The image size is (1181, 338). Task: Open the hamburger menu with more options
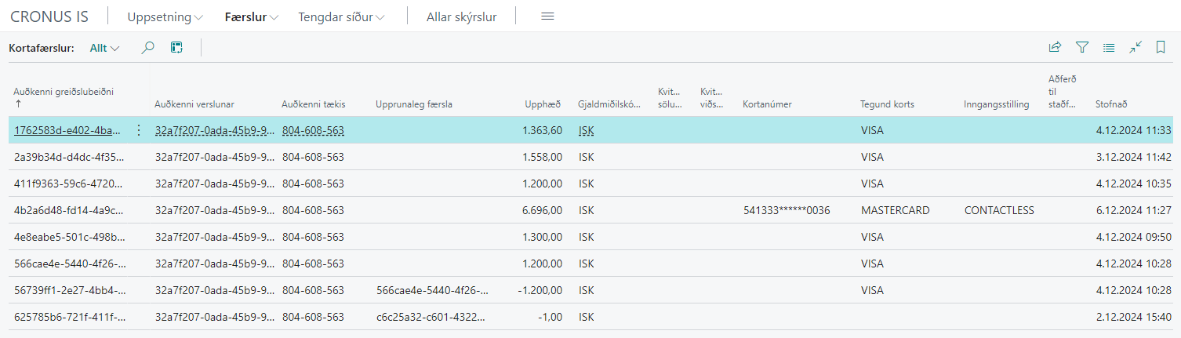(547, 16)
